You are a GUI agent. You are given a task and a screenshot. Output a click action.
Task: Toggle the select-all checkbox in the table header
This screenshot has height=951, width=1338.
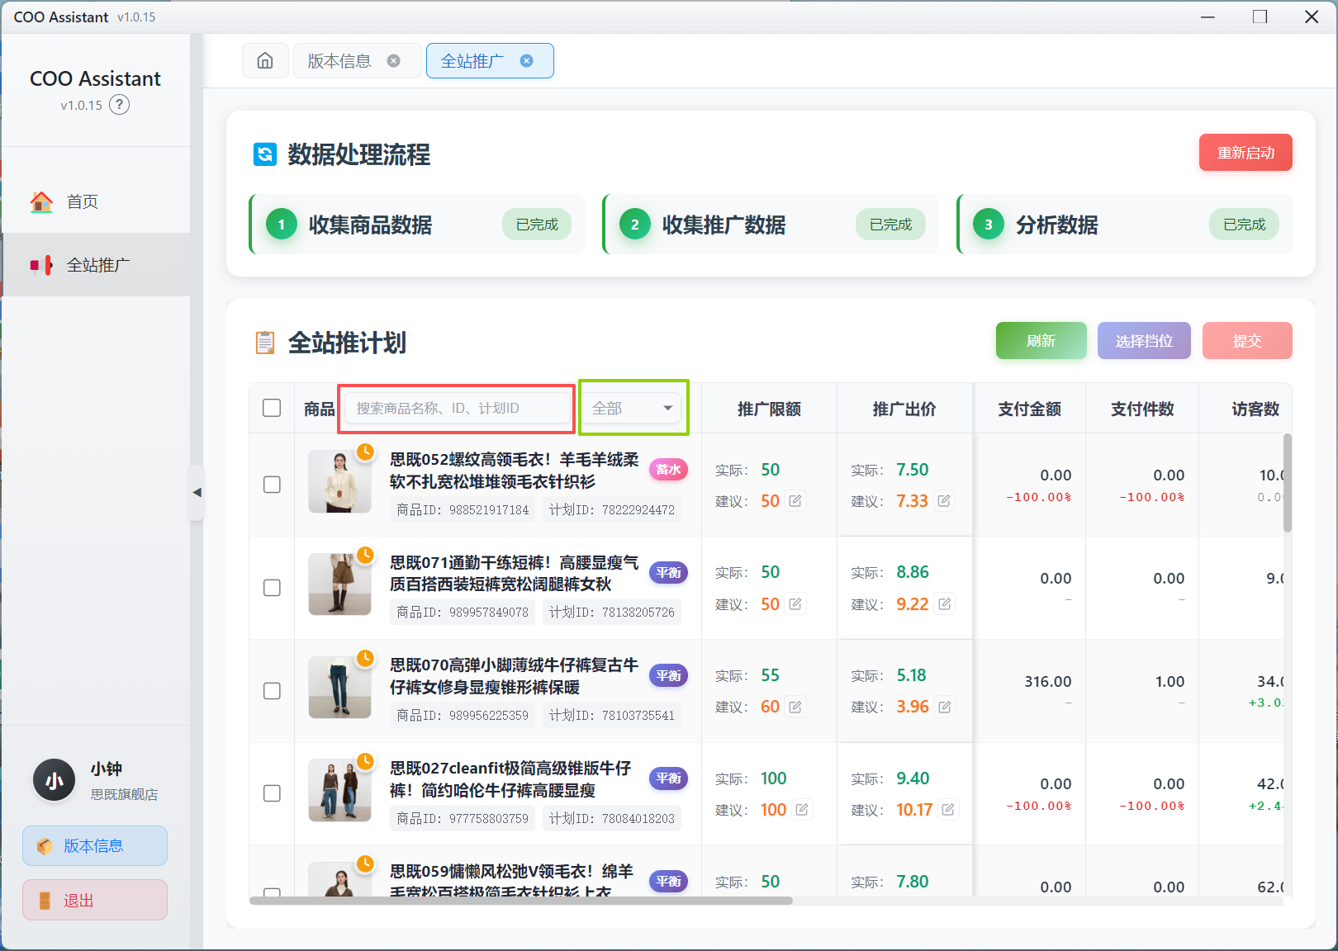click(x=272, y=407)
